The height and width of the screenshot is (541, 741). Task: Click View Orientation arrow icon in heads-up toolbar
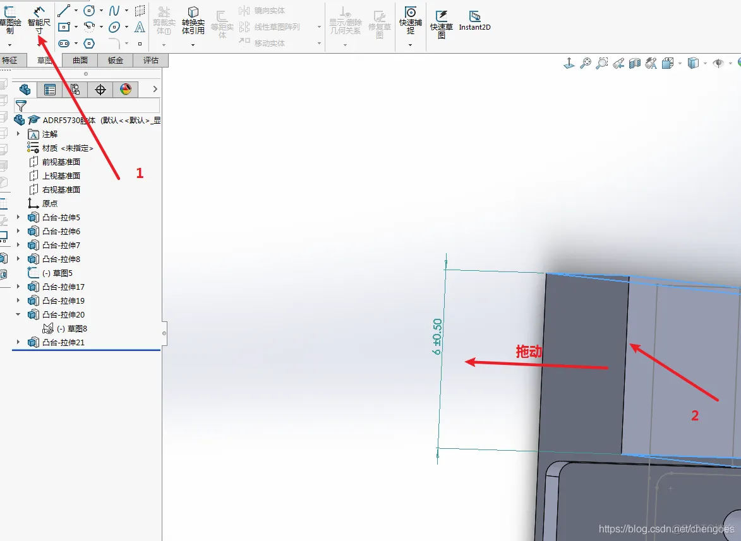569,63
